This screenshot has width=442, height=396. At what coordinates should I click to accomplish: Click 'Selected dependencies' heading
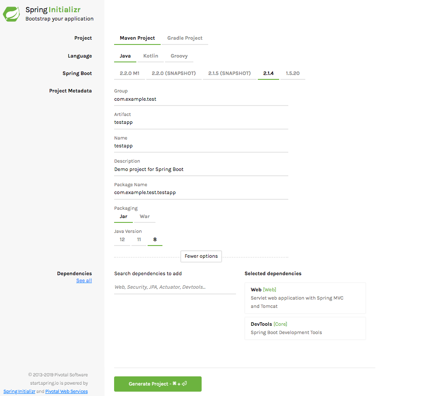(273, 273)
